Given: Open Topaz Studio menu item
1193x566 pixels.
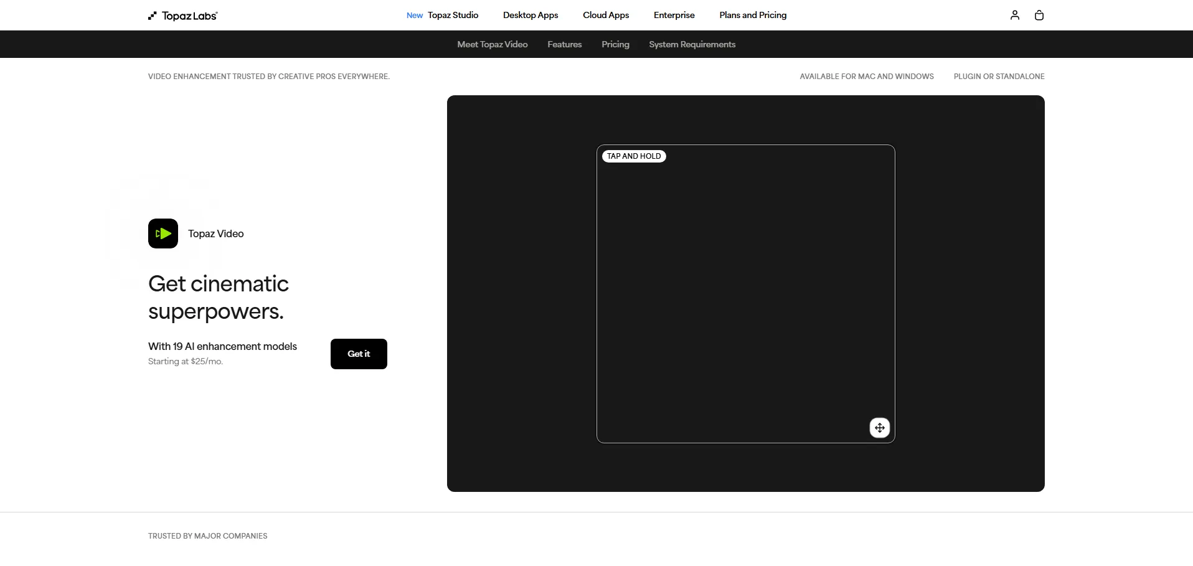Looking at the screenshot, I should point(453,15).
